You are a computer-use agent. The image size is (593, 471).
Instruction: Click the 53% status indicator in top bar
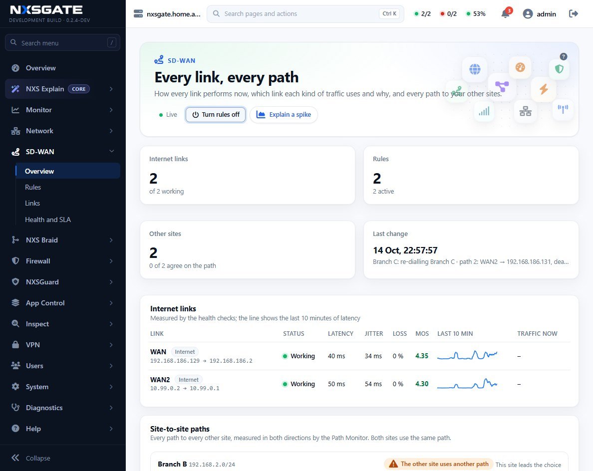click(476, 14)
